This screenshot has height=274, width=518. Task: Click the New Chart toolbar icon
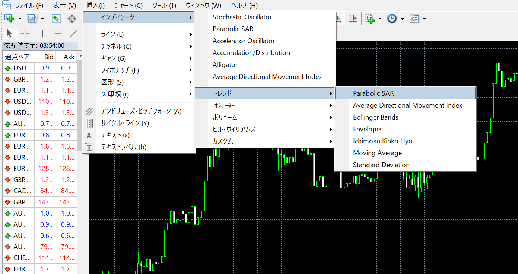coord(9,19)
